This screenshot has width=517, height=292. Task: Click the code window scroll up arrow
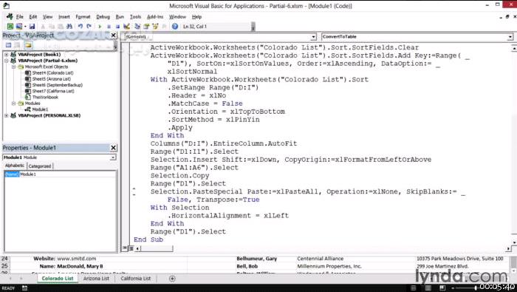514,49
